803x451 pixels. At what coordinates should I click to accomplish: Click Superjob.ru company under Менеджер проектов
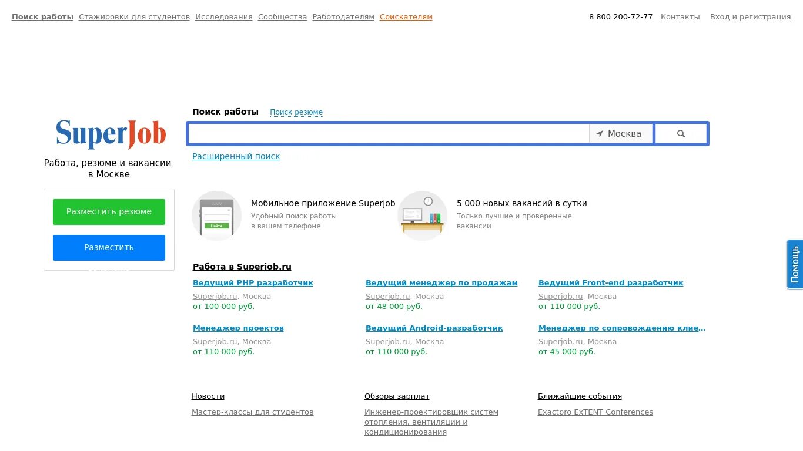click(x=215, y=342)
